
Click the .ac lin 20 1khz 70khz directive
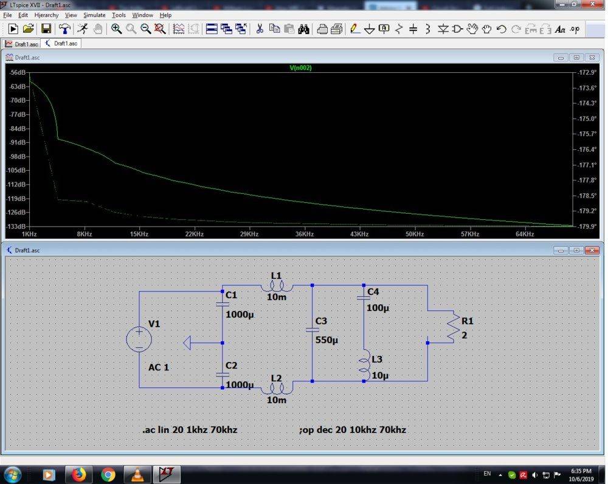[x=189, y=430]
